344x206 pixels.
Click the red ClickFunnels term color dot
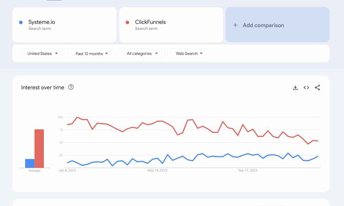tap(128, 22)
